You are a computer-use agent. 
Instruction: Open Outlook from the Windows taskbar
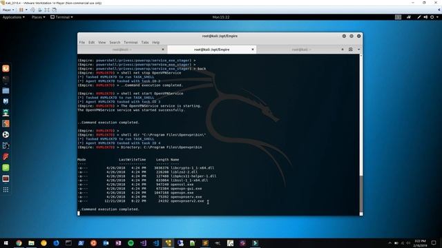[106, 243]
